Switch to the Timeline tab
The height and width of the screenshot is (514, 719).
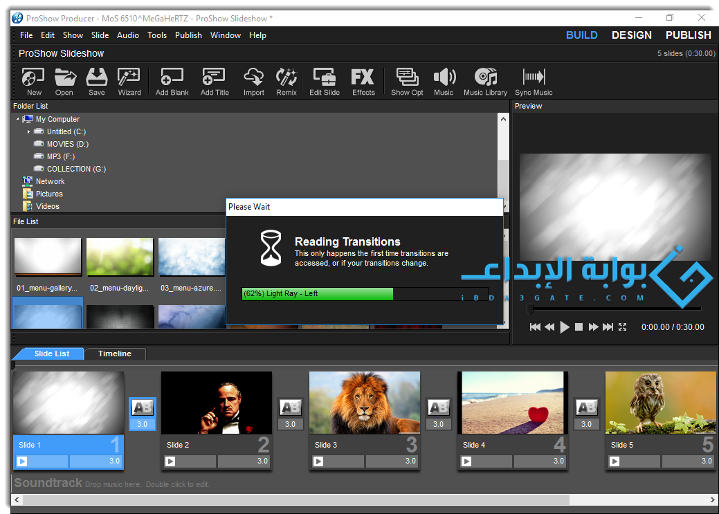(x=115, y=354)
